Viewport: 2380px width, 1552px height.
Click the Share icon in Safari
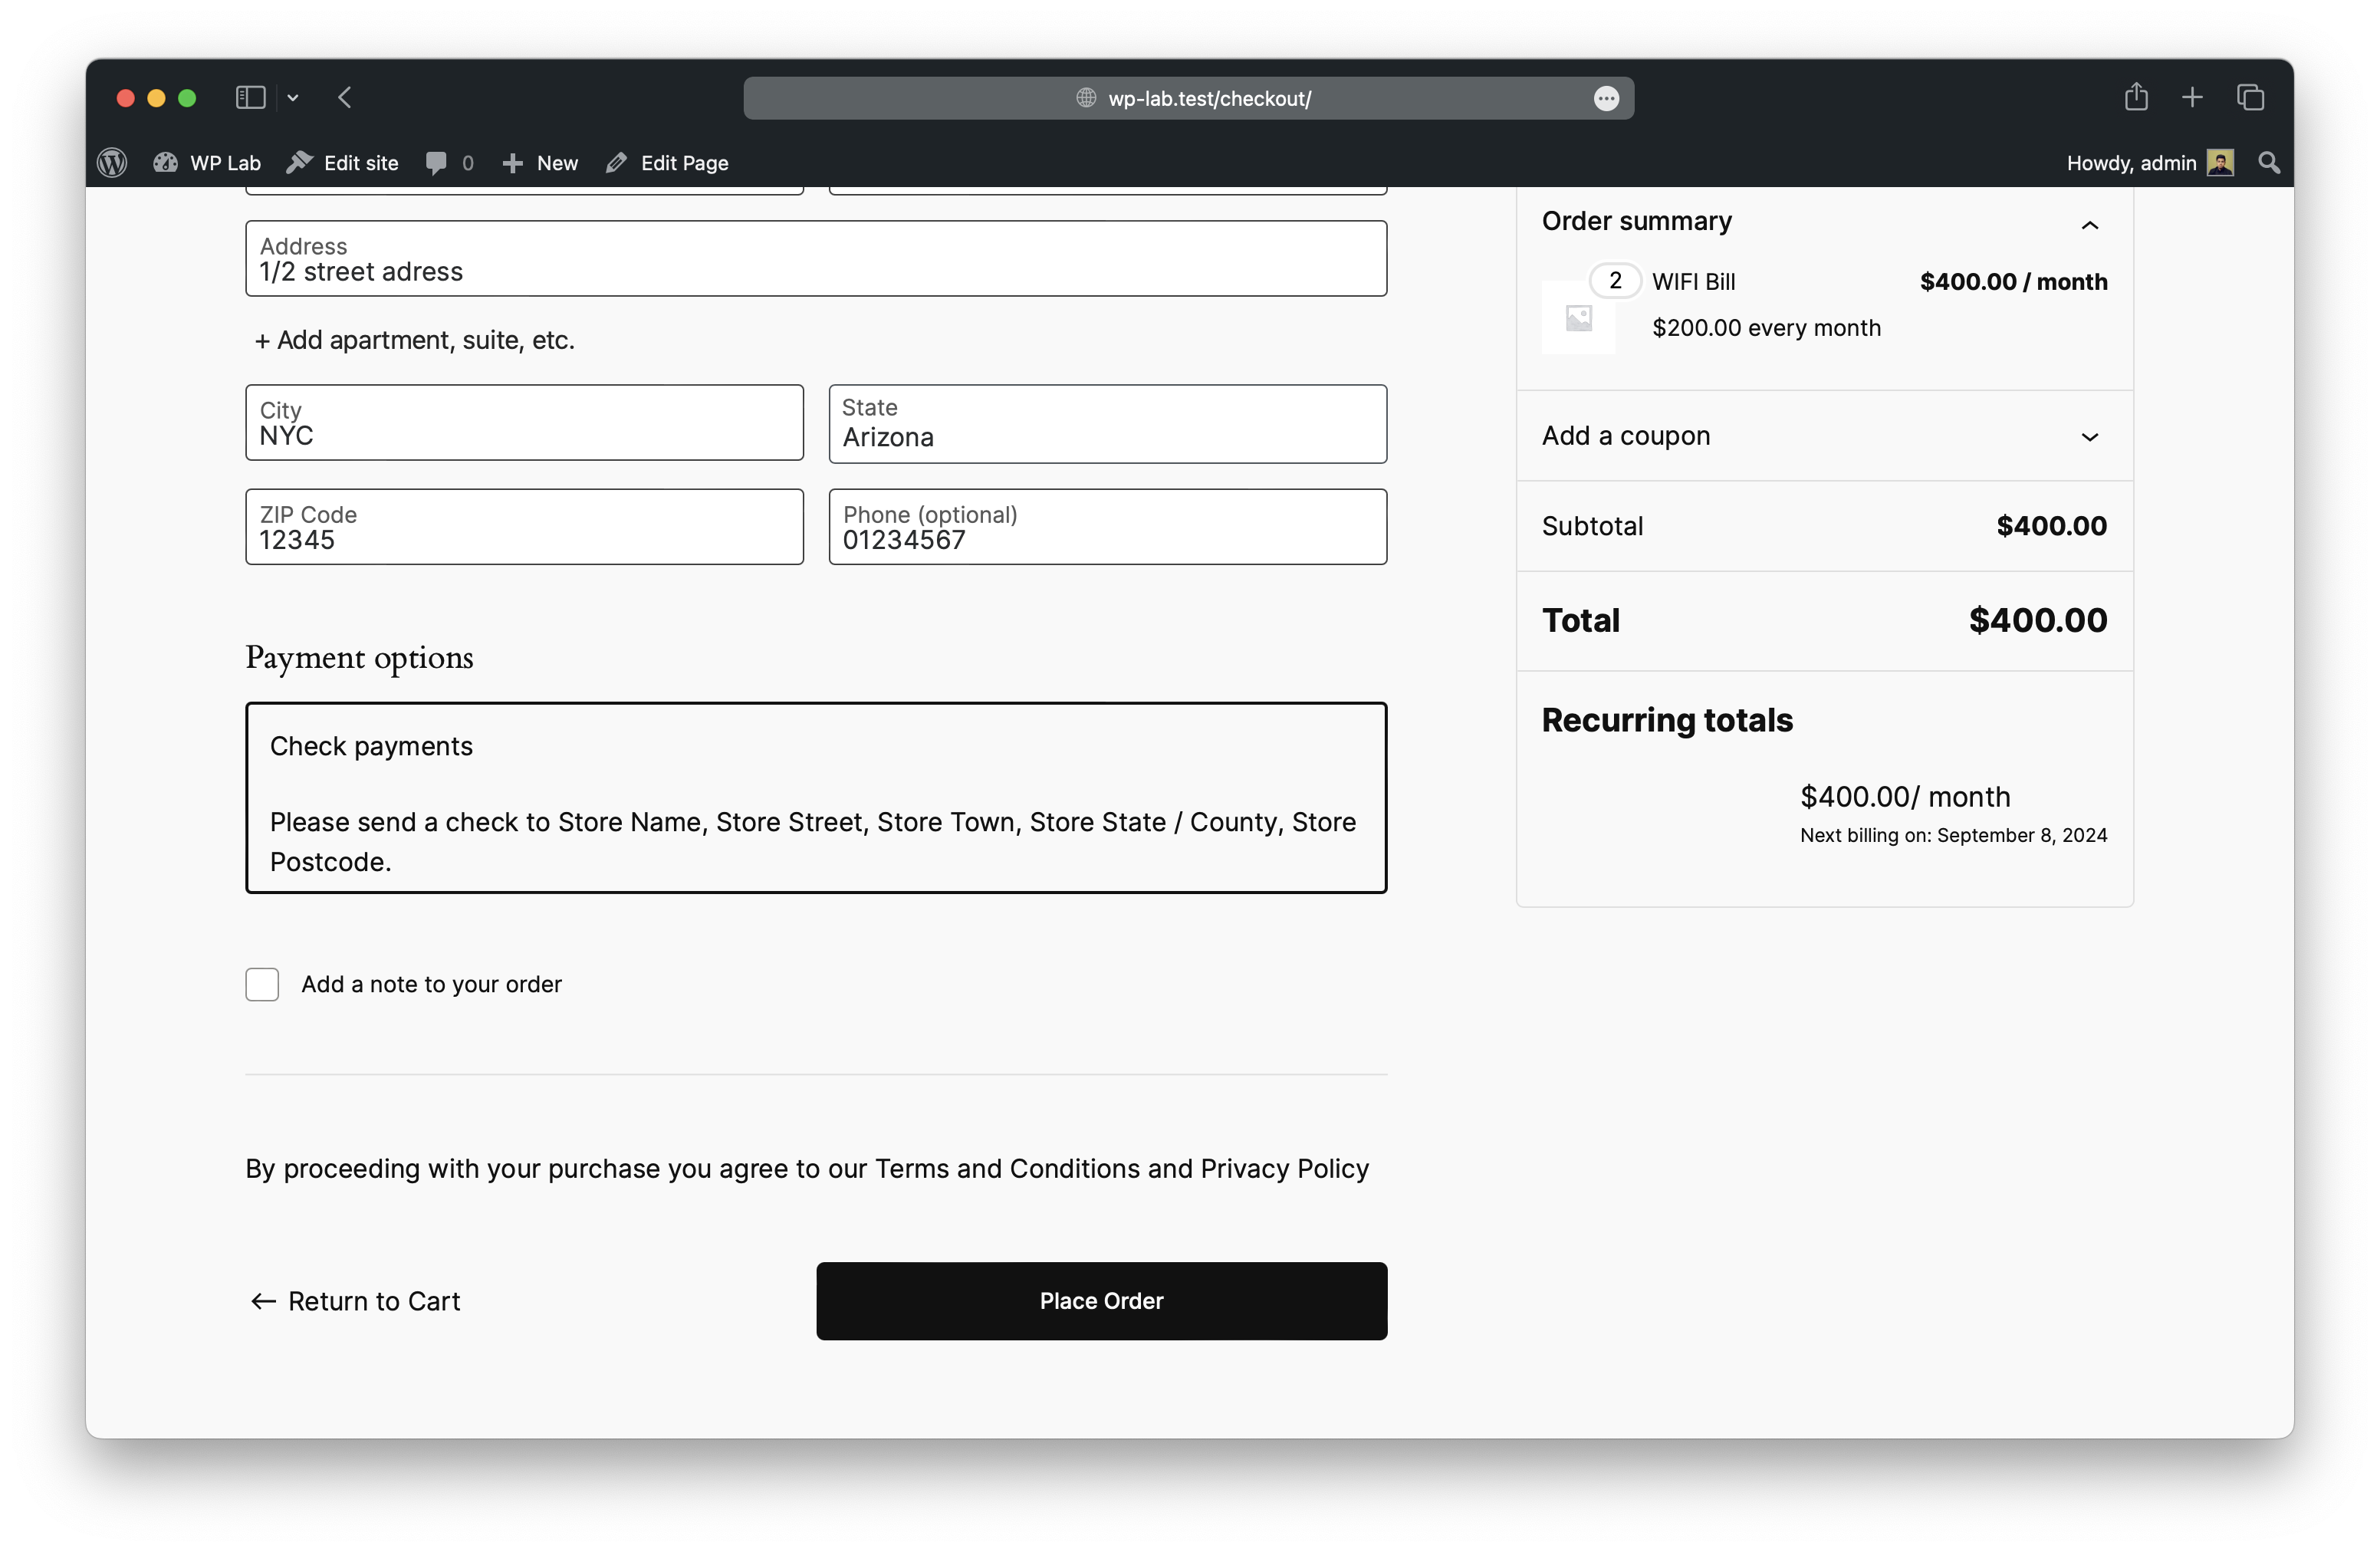pyautogui.click(x=2136, y=97)
